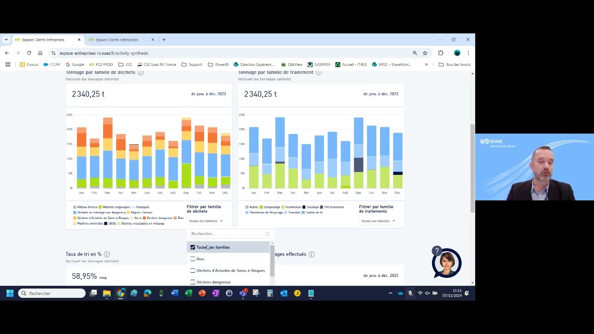
Task: Click info icon beside Tonnage par famille de traitement
Action: click(x=319, y=72)
